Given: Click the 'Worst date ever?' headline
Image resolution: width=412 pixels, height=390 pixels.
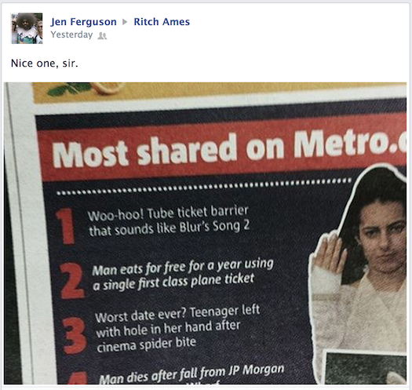Looking at the screenshot, I should (177, 329).
